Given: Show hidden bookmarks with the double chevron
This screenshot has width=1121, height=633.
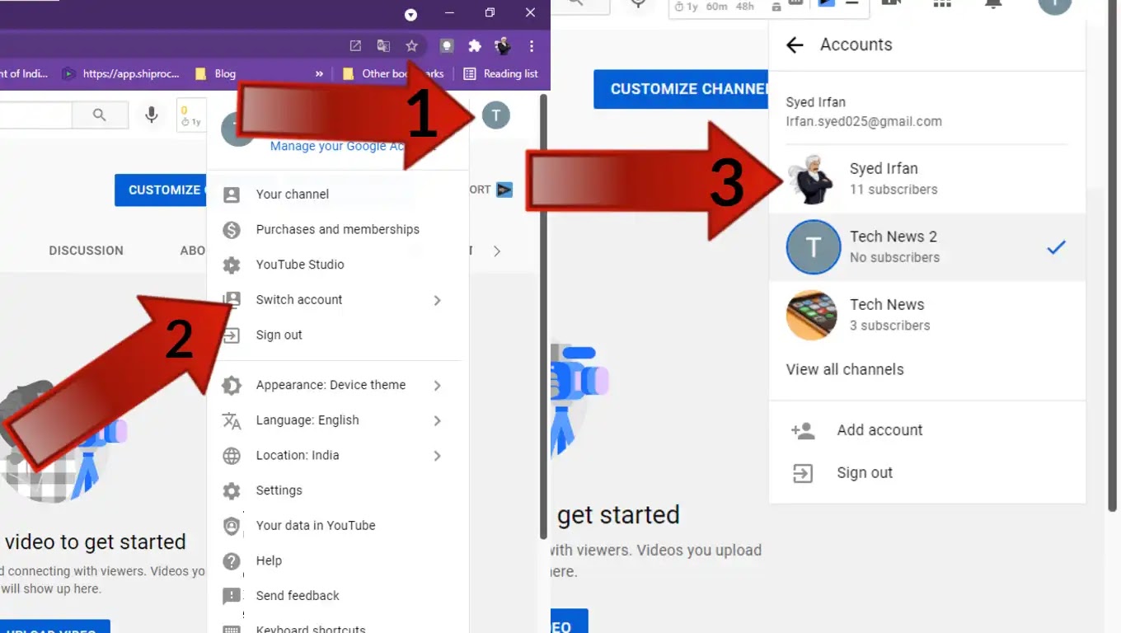Looking at the screenshot, I should pyautogui.click(x=319, y=73).
